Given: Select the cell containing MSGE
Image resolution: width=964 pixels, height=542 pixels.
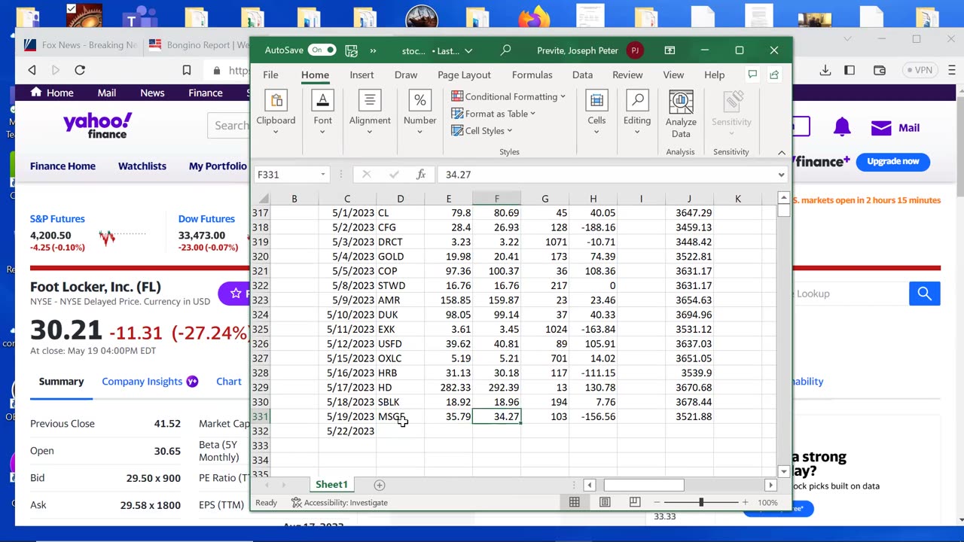Looking at the screenshot, I should pos(400,416).
